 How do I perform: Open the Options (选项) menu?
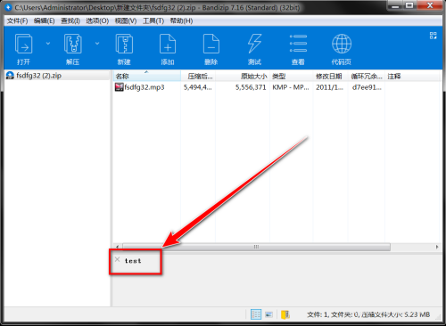tap(97, 20)
